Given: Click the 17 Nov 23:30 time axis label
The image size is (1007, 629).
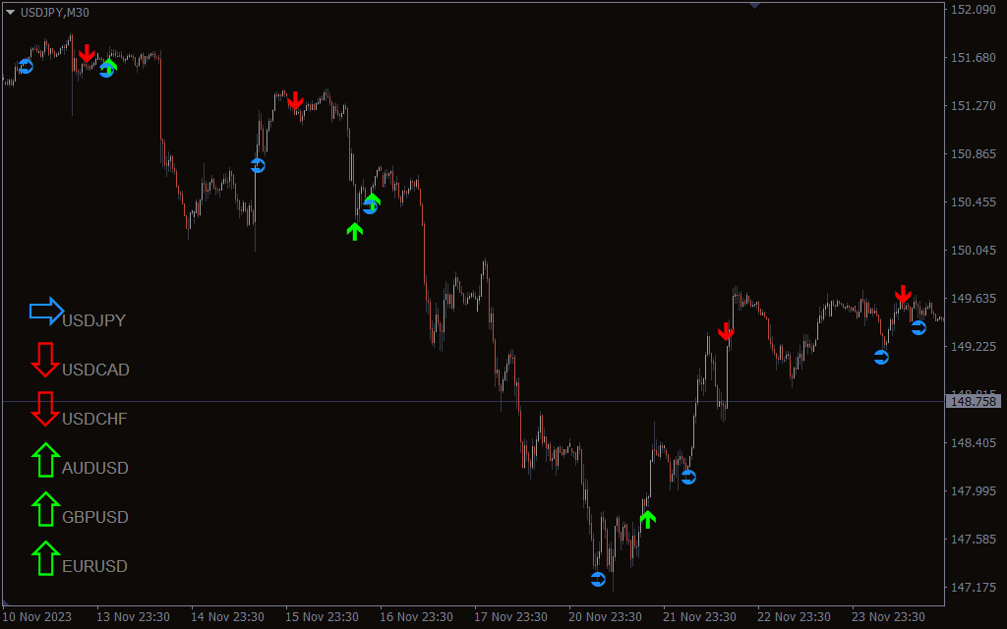Looking at the screenshot, I should [510, 617].
